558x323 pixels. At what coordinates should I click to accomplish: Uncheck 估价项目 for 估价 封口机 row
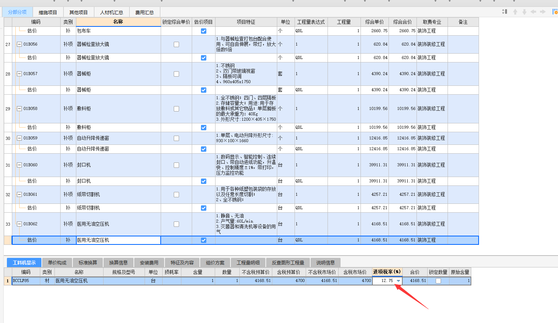coord(204,181)
